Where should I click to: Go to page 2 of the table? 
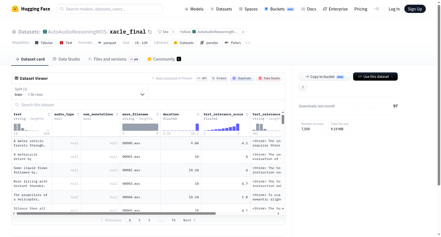tap(139, 220)
